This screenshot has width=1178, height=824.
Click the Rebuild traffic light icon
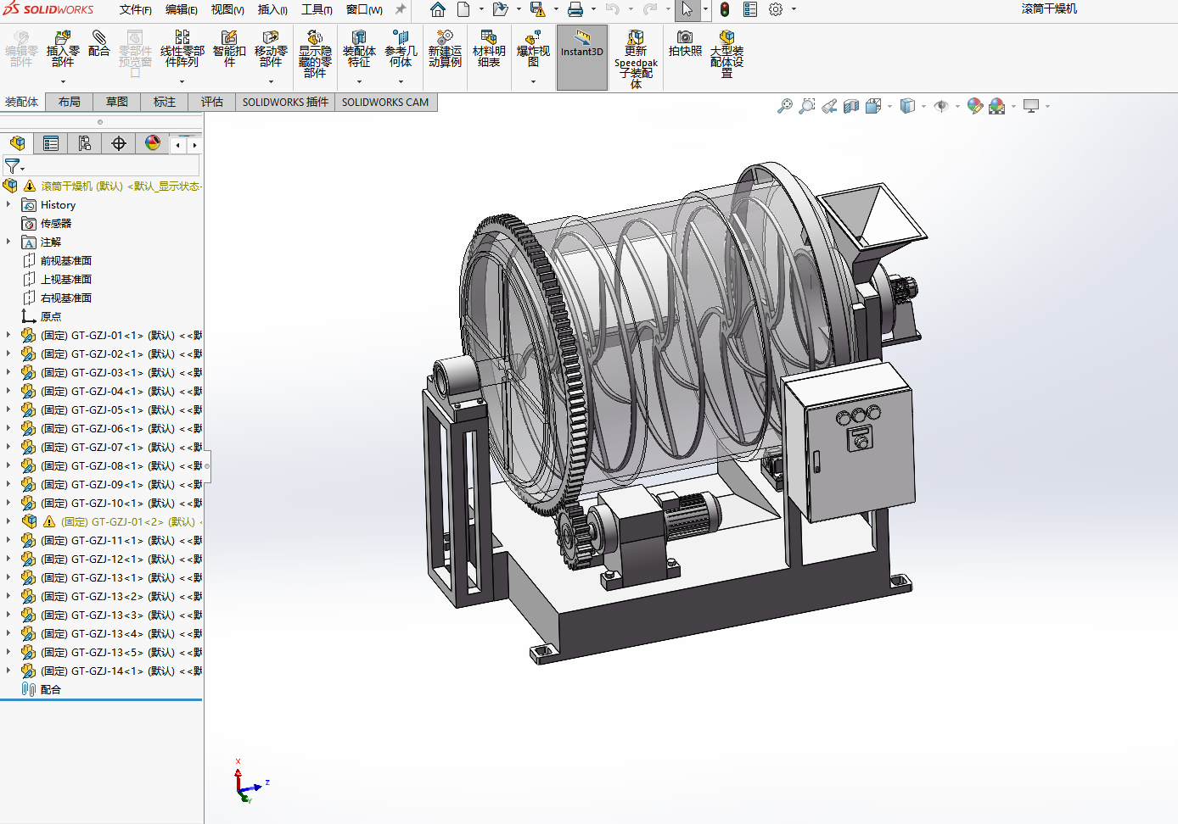tap(725, 9)
